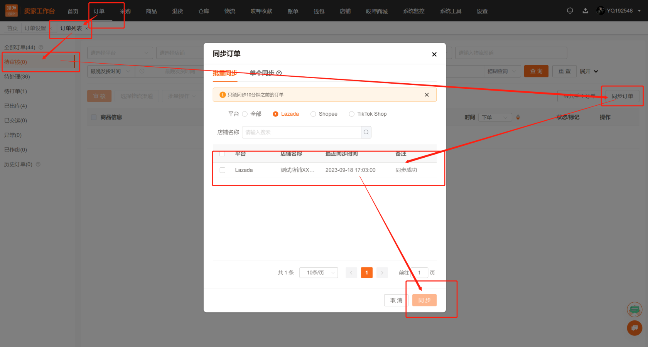Viewport: 648px width, 347px height.
Task: Open the 请选择平台 dropdown
Action: 120,53
